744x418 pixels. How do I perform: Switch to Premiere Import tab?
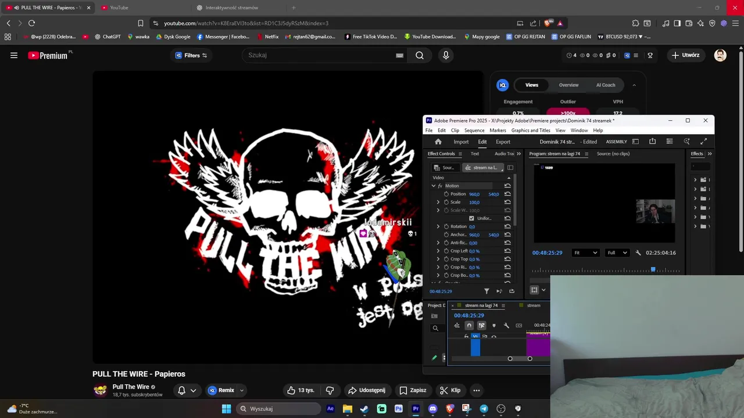(461, 142)
